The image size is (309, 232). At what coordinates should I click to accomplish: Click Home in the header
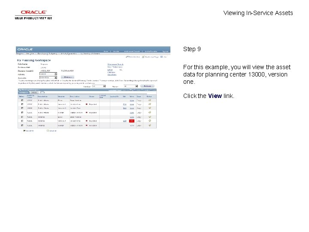click(106, 51)
